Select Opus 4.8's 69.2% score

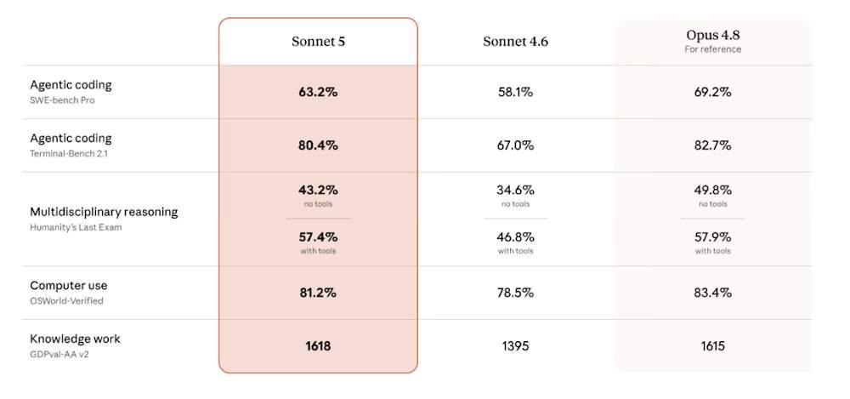coord(713,92)
